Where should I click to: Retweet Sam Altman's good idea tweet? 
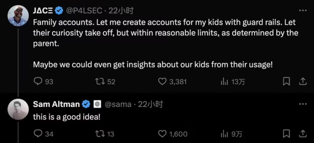(99, 134)
